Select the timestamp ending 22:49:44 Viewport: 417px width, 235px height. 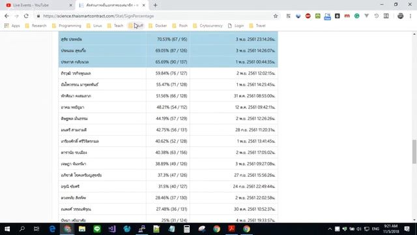pos(254,186)
